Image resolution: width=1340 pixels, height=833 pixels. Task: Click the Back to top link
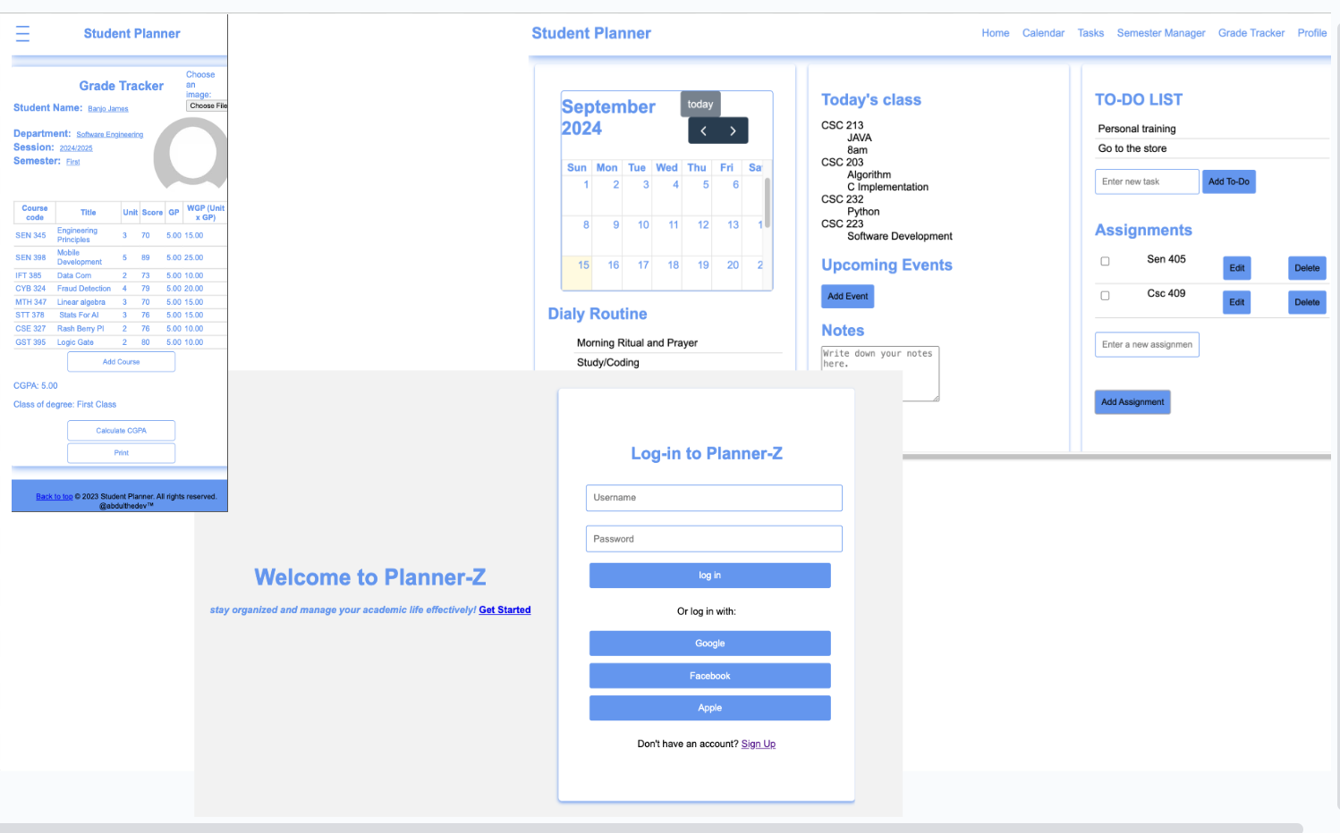55,497
